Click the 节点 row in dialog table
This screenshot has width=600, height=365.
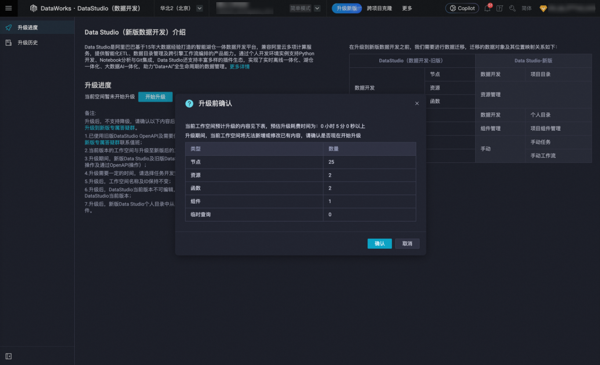click(x=301, y=162)
